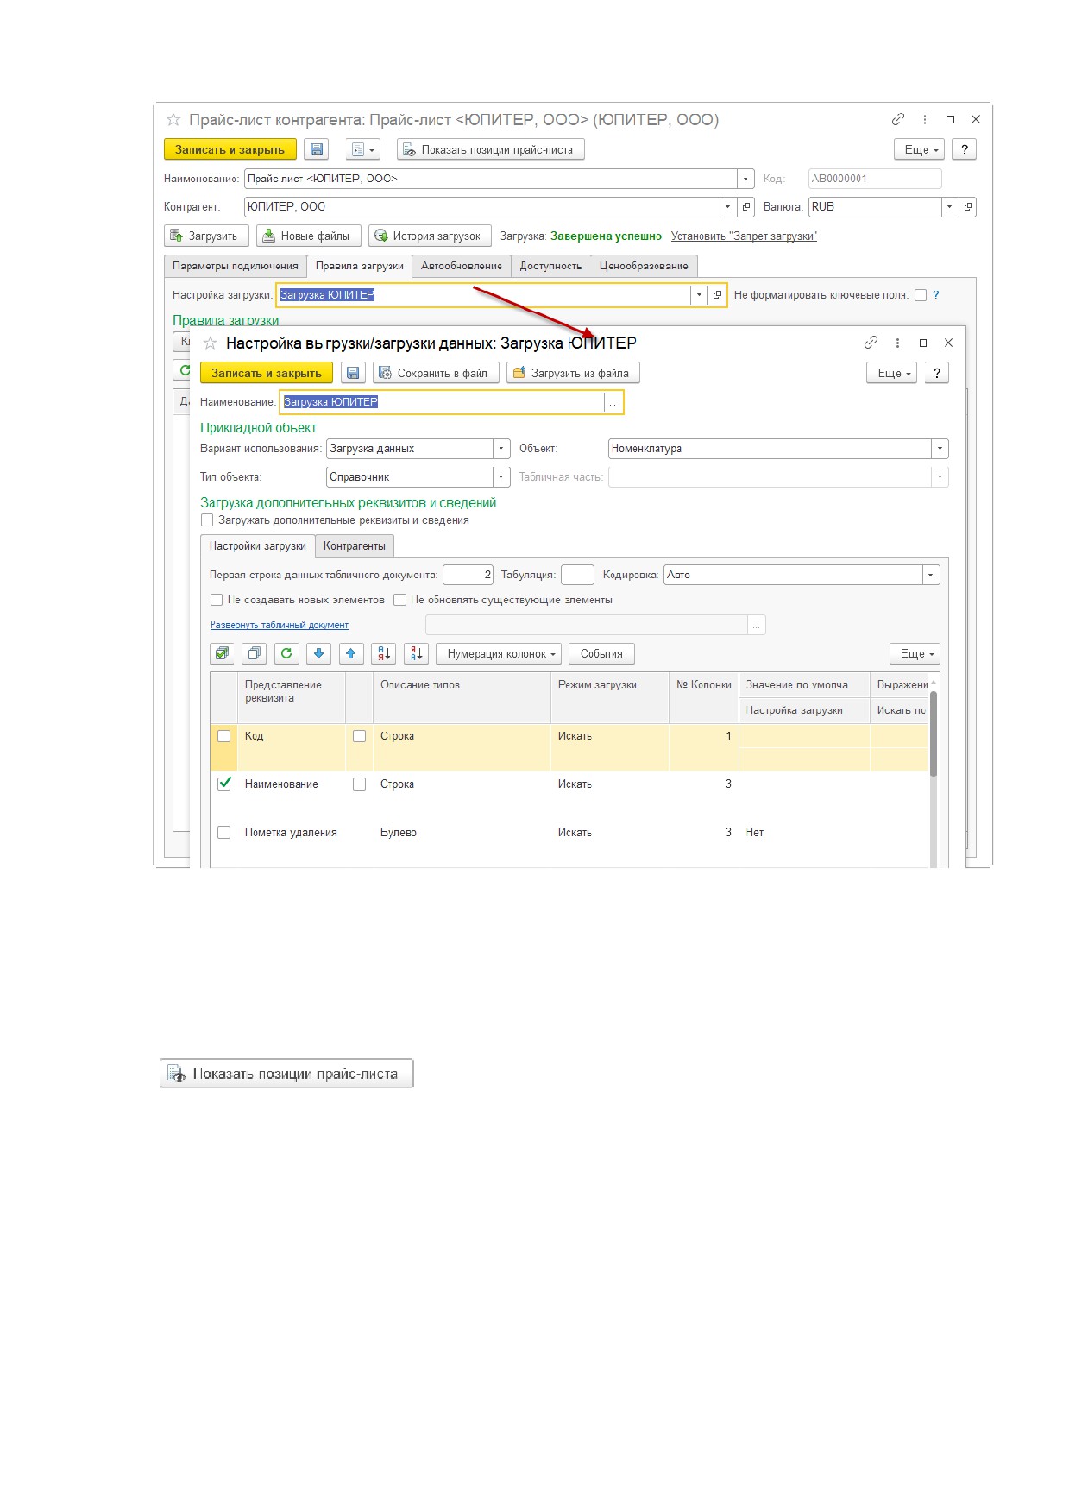Sort descending Я-А icon in table toolbar

click(416, 654)
